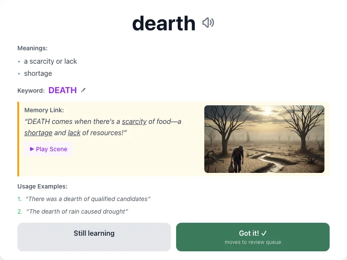Screen dimensions: 347x260
Task: Click the Play Scene control
Action: click(48, 149)
